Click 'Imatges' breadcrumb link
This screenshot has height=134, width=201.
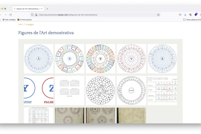[x=30, y=24]
